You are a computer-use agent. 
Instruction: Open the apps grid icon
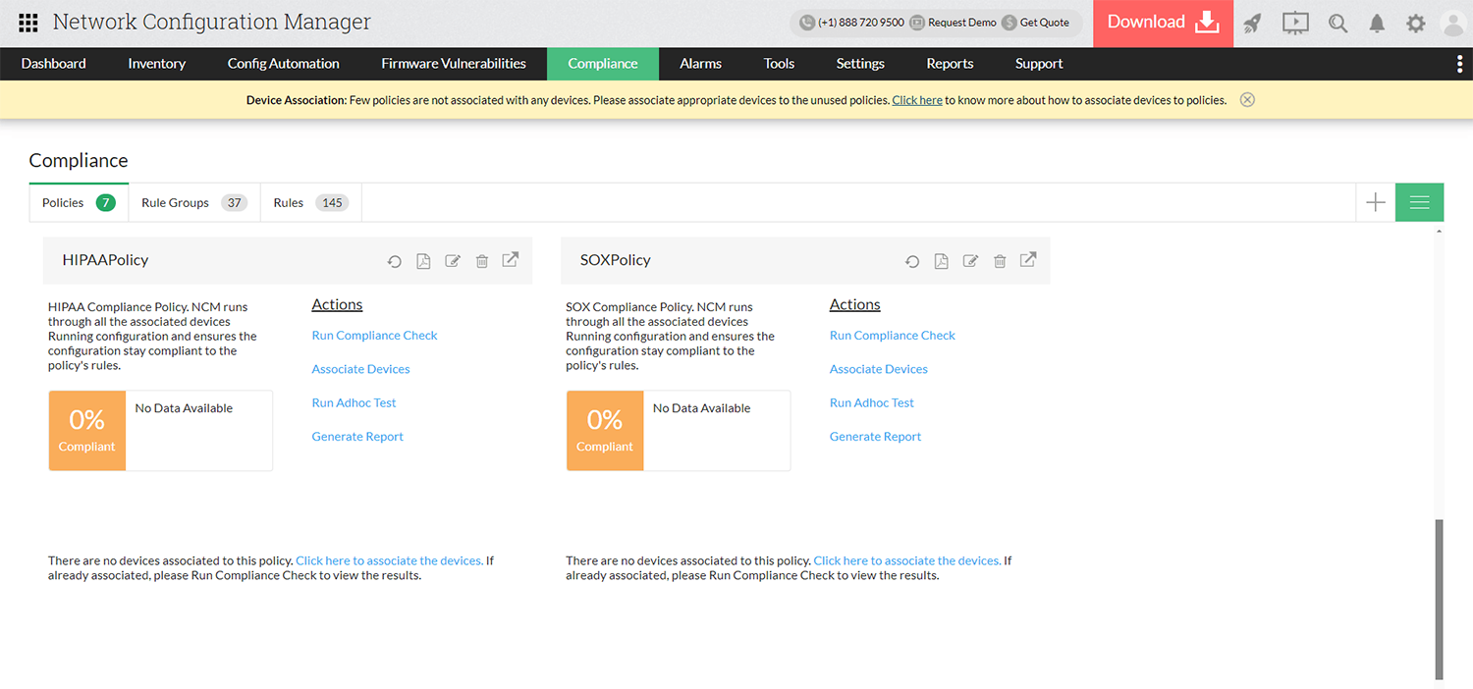pos(28,23)
